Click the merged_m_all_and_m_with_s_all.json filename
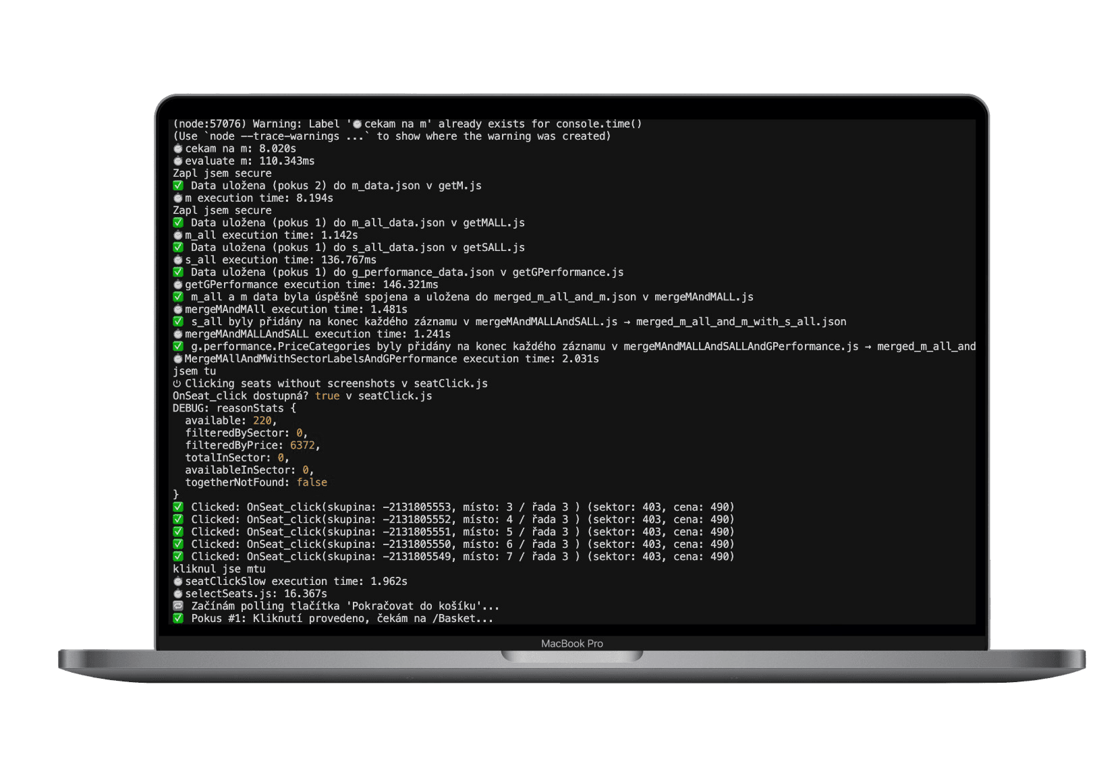Image resolution: width=1120 pixels, height=757 pixels. click(x=741, y=322)
